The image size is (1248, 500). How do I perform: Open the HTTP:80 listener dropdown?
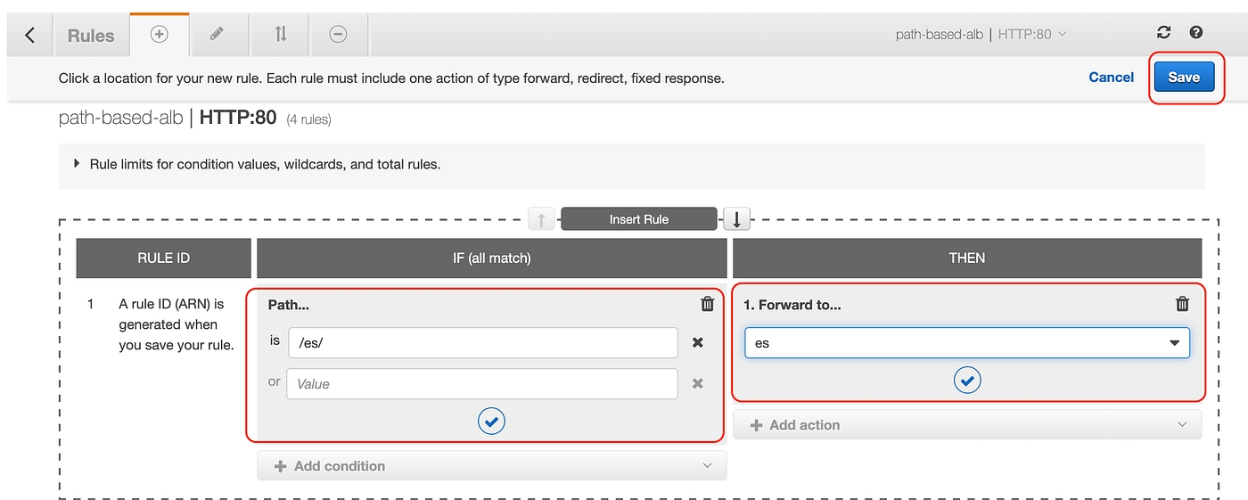[1031, 34]
